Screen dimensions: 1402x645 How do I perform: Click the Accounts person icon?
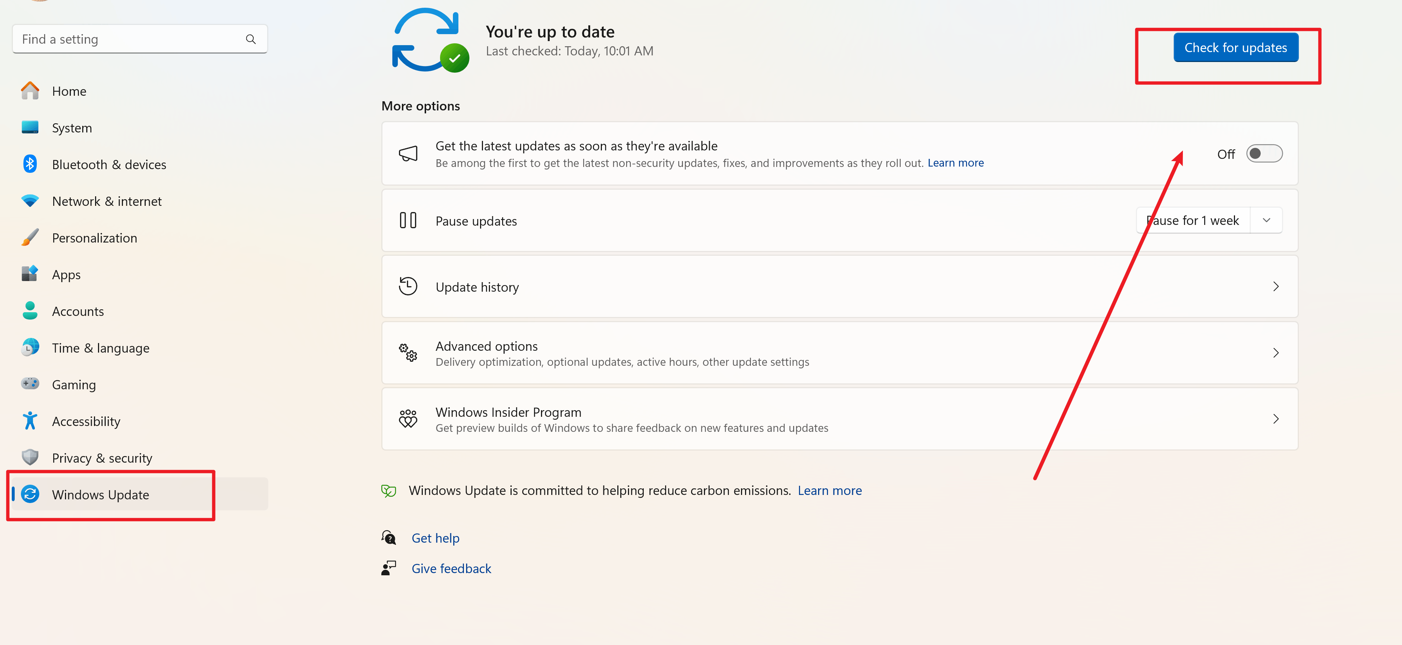coord(30,311)
